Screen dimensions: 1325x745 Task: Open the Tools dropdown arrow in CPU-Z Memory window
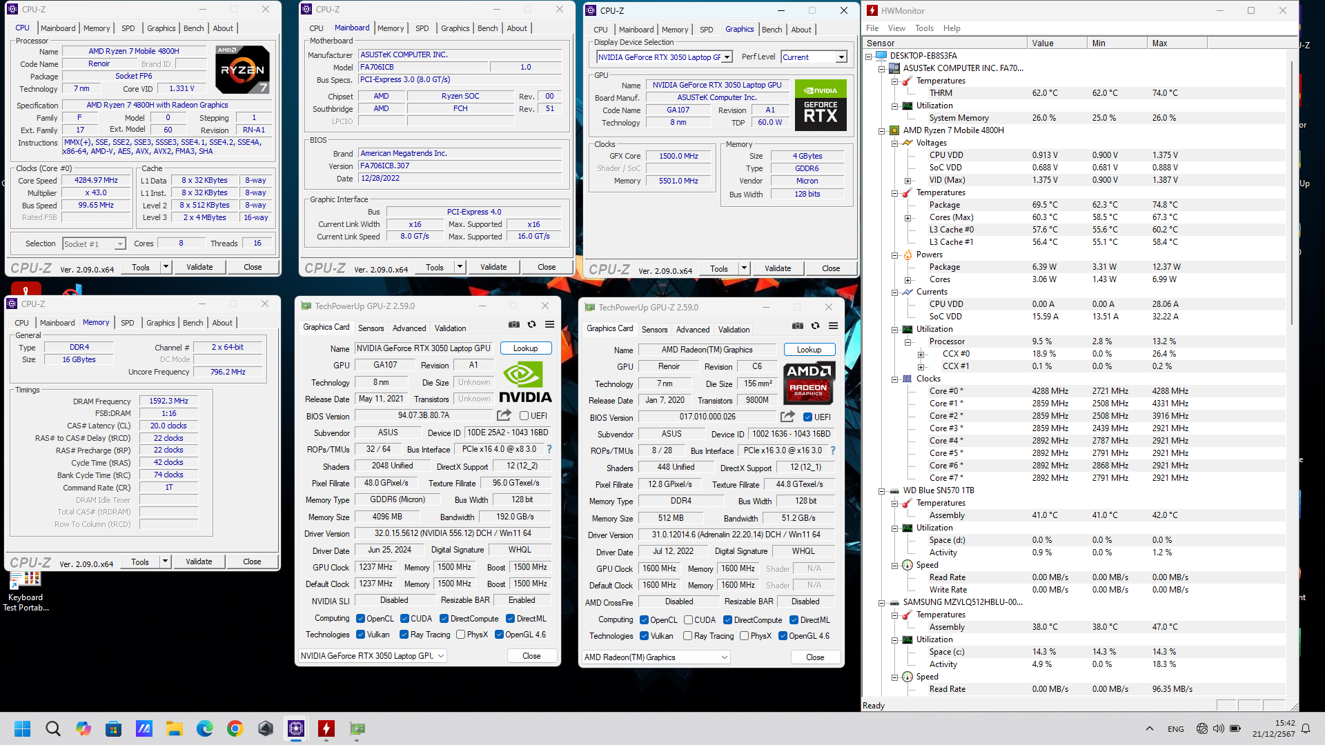click(x=166, y=562)
